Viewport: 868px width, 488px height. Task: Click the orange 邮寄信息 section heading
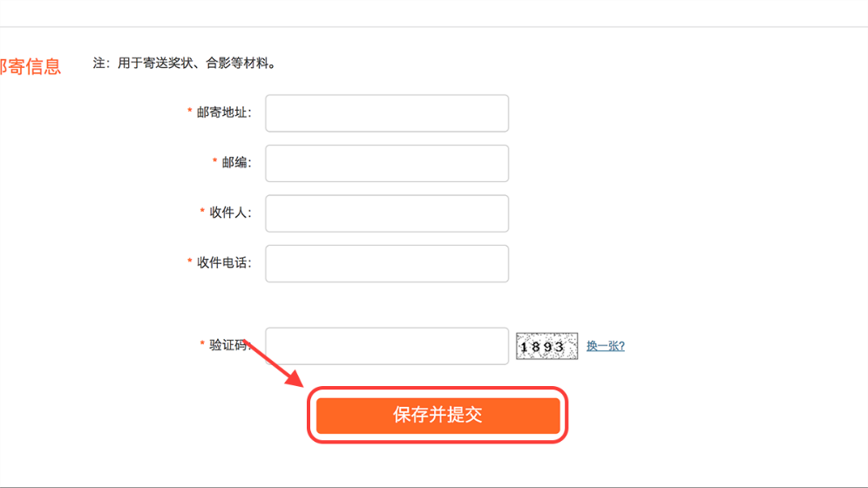click(31, 66)
